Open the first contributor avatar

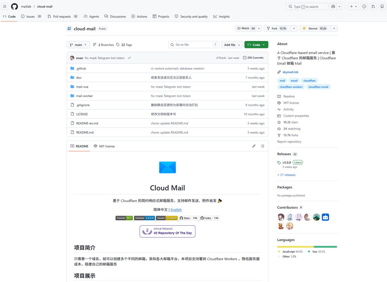281,217
